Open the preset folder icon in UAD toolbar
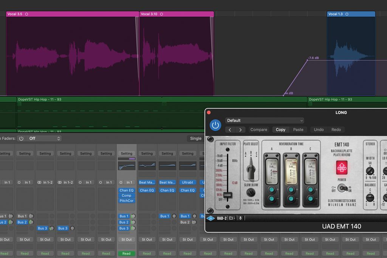Image resolution: width=387 pixels, height=258 pixels. (x=231, y=217)
